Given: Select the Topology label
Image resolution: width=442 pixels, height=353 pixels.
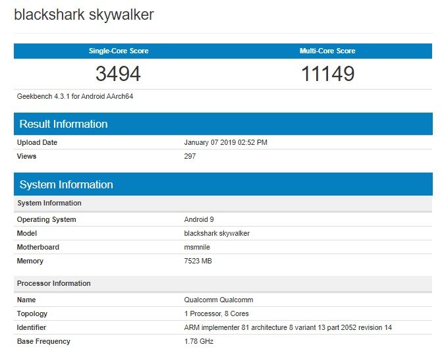Looking at the screenshot, I should [x=32, y=313].
